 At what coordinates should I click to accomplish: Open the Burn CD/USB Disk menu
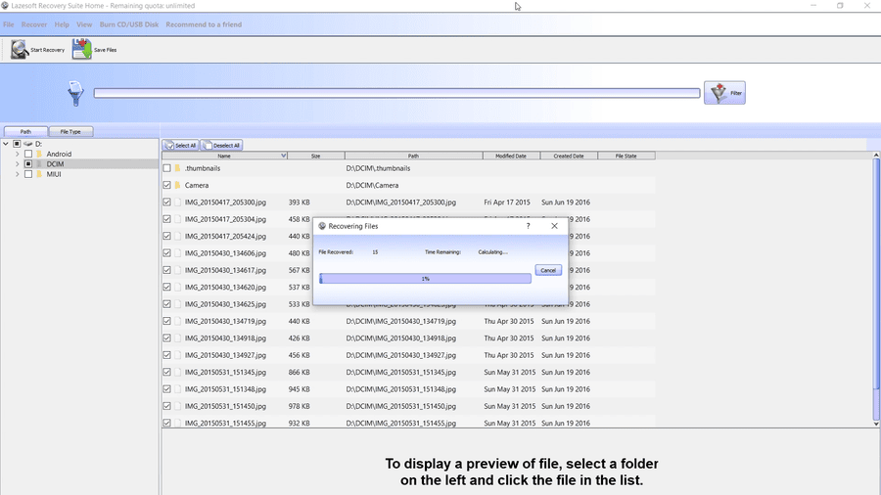tap(129, 24)
